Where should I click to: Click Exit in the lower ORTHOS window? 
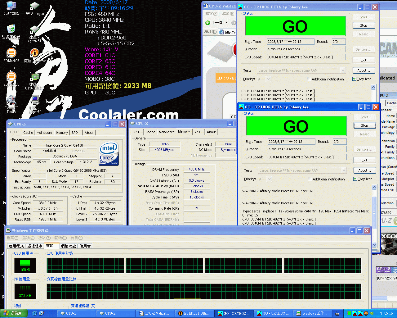(364, 160)
